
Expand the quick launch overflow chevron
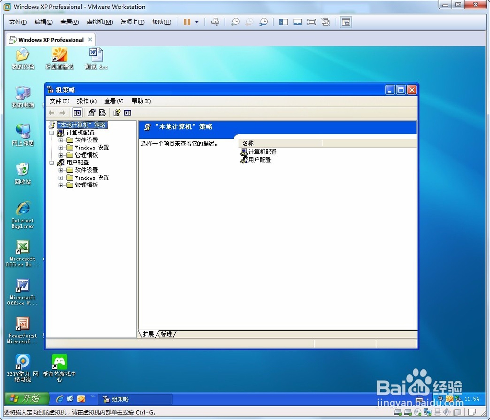92,397
